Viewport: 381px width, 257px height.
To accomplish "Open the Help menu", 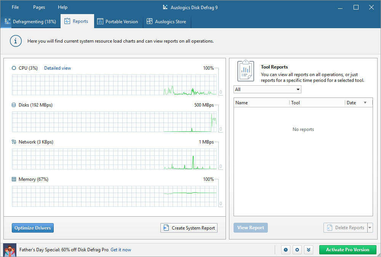I will [x=63, y=7].
